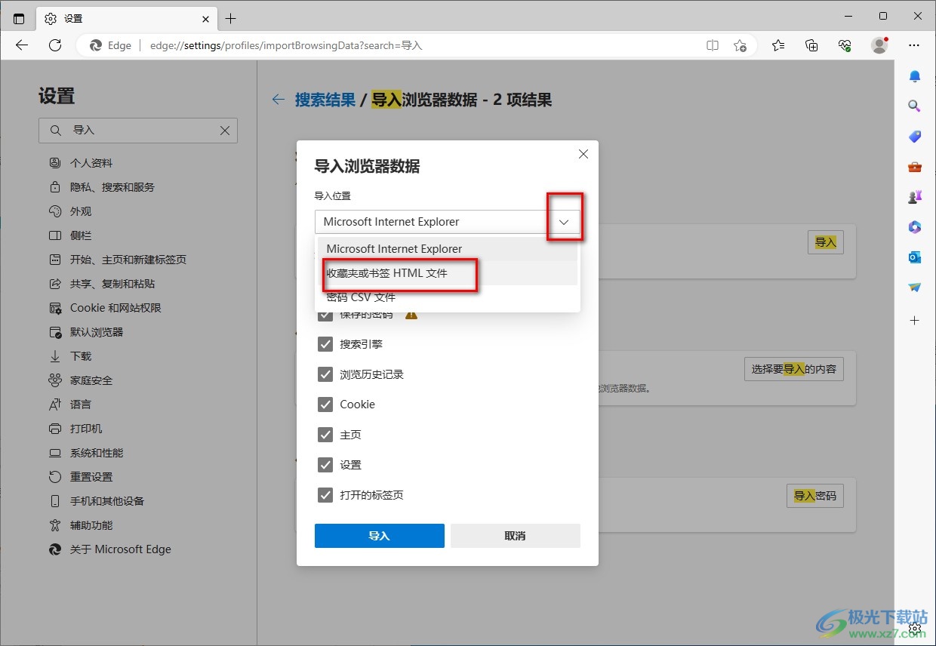Uncheck the 搜索引擎 checkbox

pos(325,344)
